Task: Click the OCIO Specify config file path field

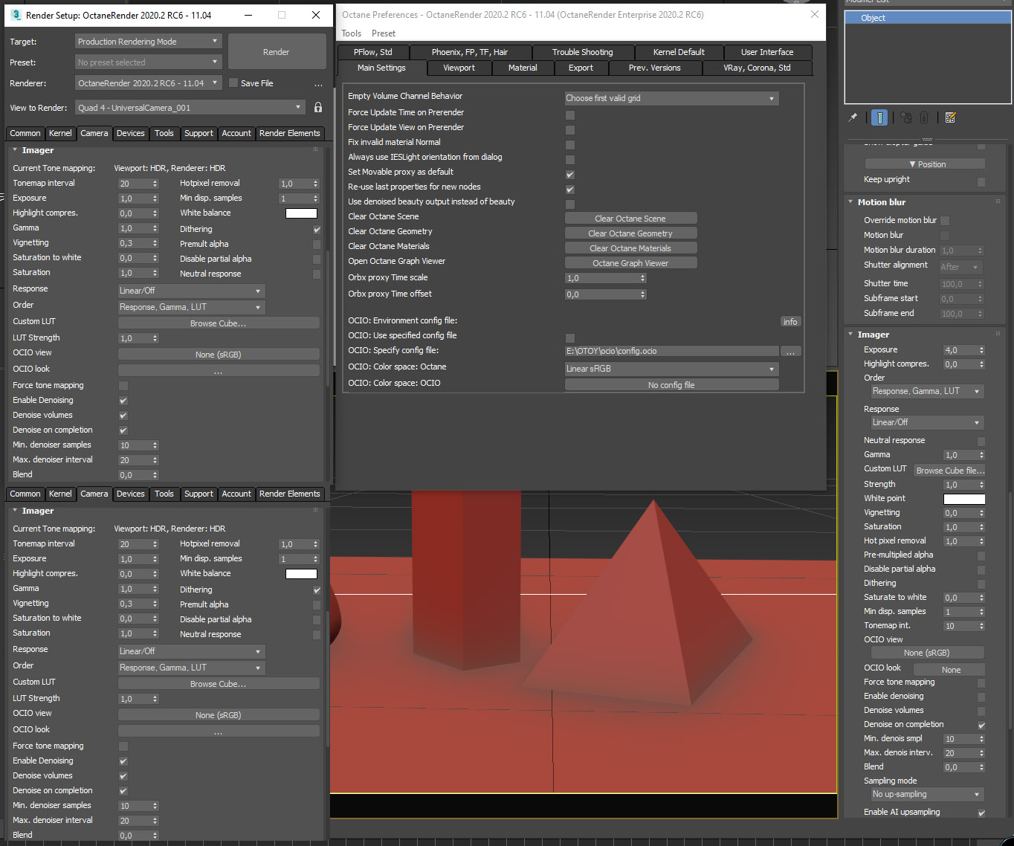Action: click(671, 351)
